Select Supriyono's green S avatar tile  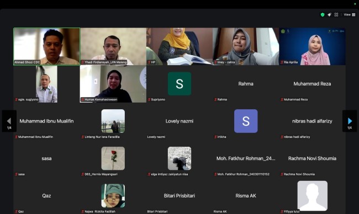(179, 84)
